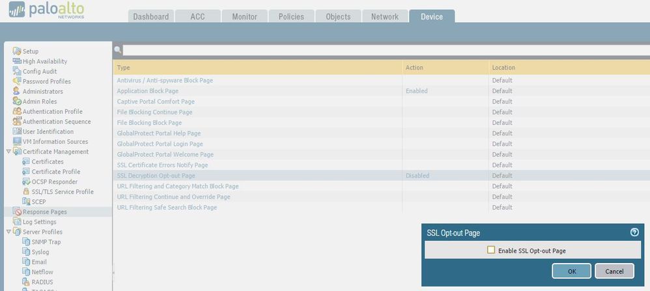Open GlobalProtect Portal Welcome Page entry

(165, 154)
